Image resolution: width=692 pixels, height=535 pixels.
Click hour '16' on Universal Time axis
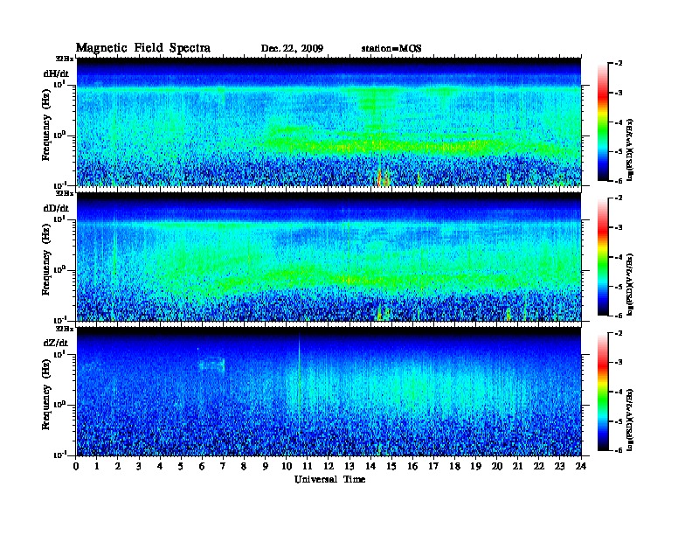[x=412, y=467]
